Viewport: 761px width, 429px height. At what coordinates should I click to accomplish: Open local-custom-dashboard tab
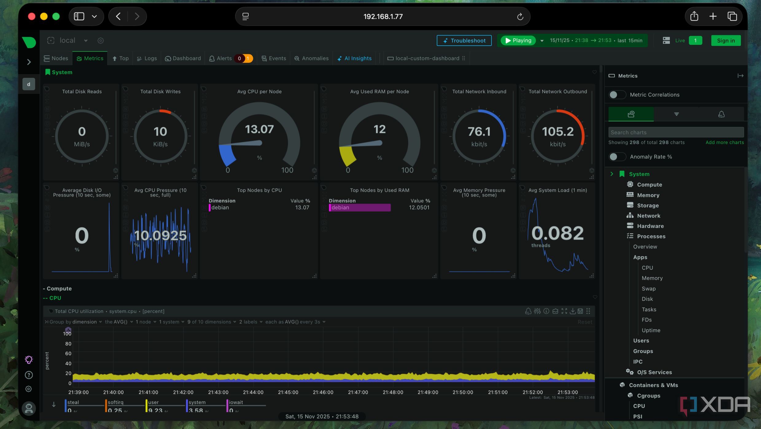tap(426, 58)
